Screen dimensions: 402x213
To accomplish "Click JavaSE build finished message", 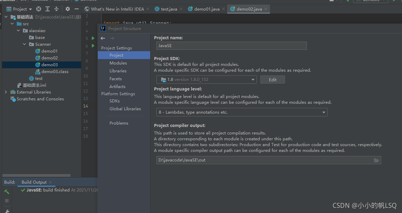I will (48, 190).
